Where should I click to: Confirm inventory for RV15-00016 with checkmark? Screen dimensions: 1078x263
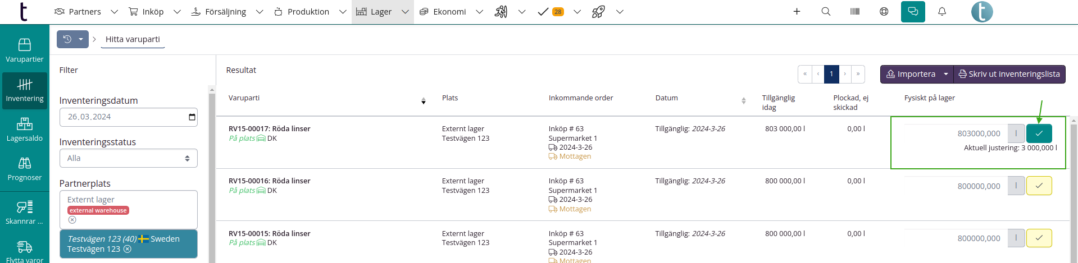[x=1039, y=186]
